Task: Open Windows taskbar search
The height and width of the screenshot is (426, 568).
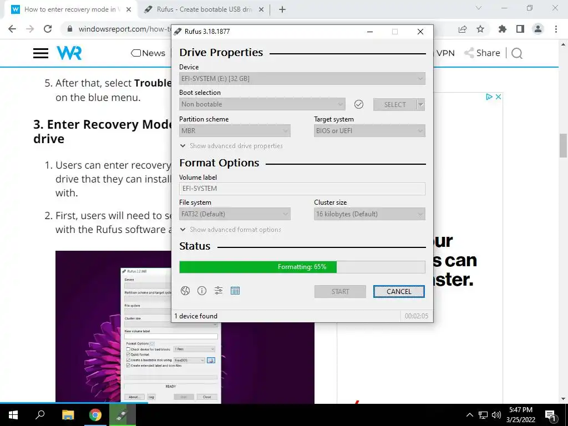Action: [40, 415]
